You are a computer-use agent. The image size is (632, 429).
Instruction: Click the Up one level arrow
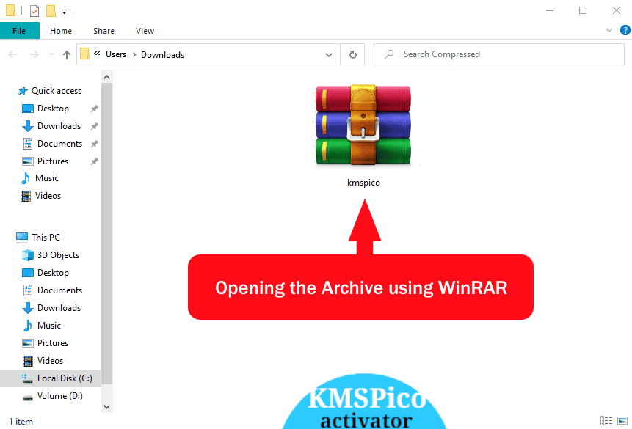click(67, 54)
